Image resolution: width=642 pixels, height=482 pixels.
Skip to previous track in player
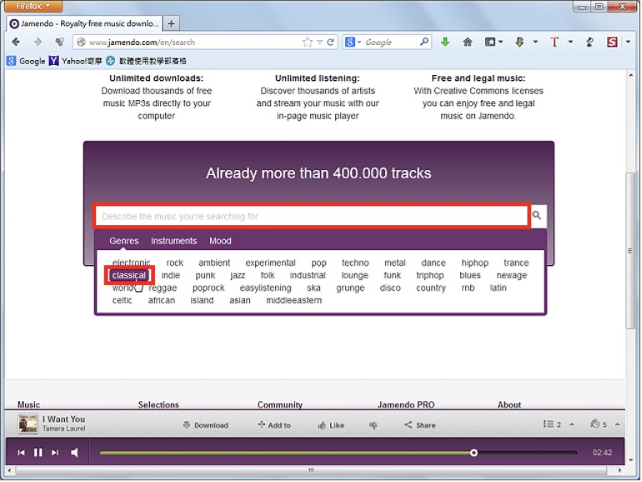[22, 453]
